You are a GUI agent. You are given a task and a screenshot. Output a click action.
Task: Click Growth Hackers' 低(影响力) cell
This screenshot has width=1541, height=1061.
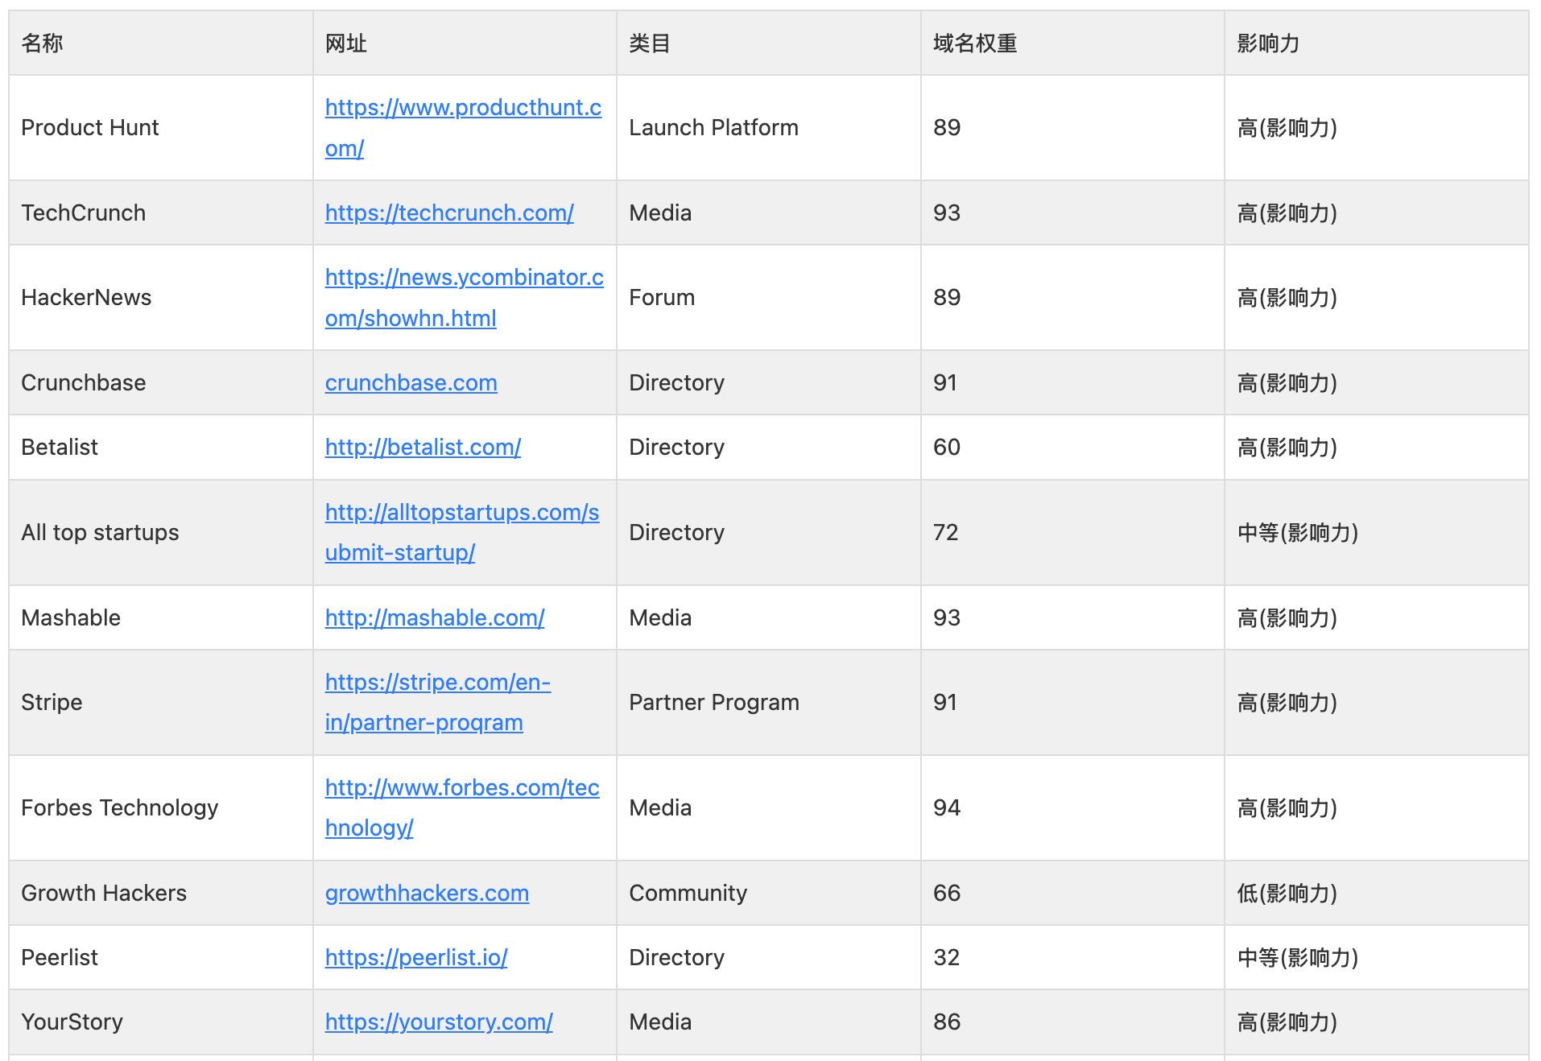1377,893
